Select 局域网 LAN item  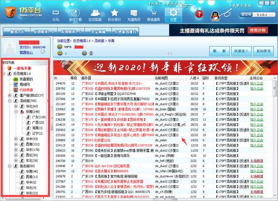click(x=25, y=85)
